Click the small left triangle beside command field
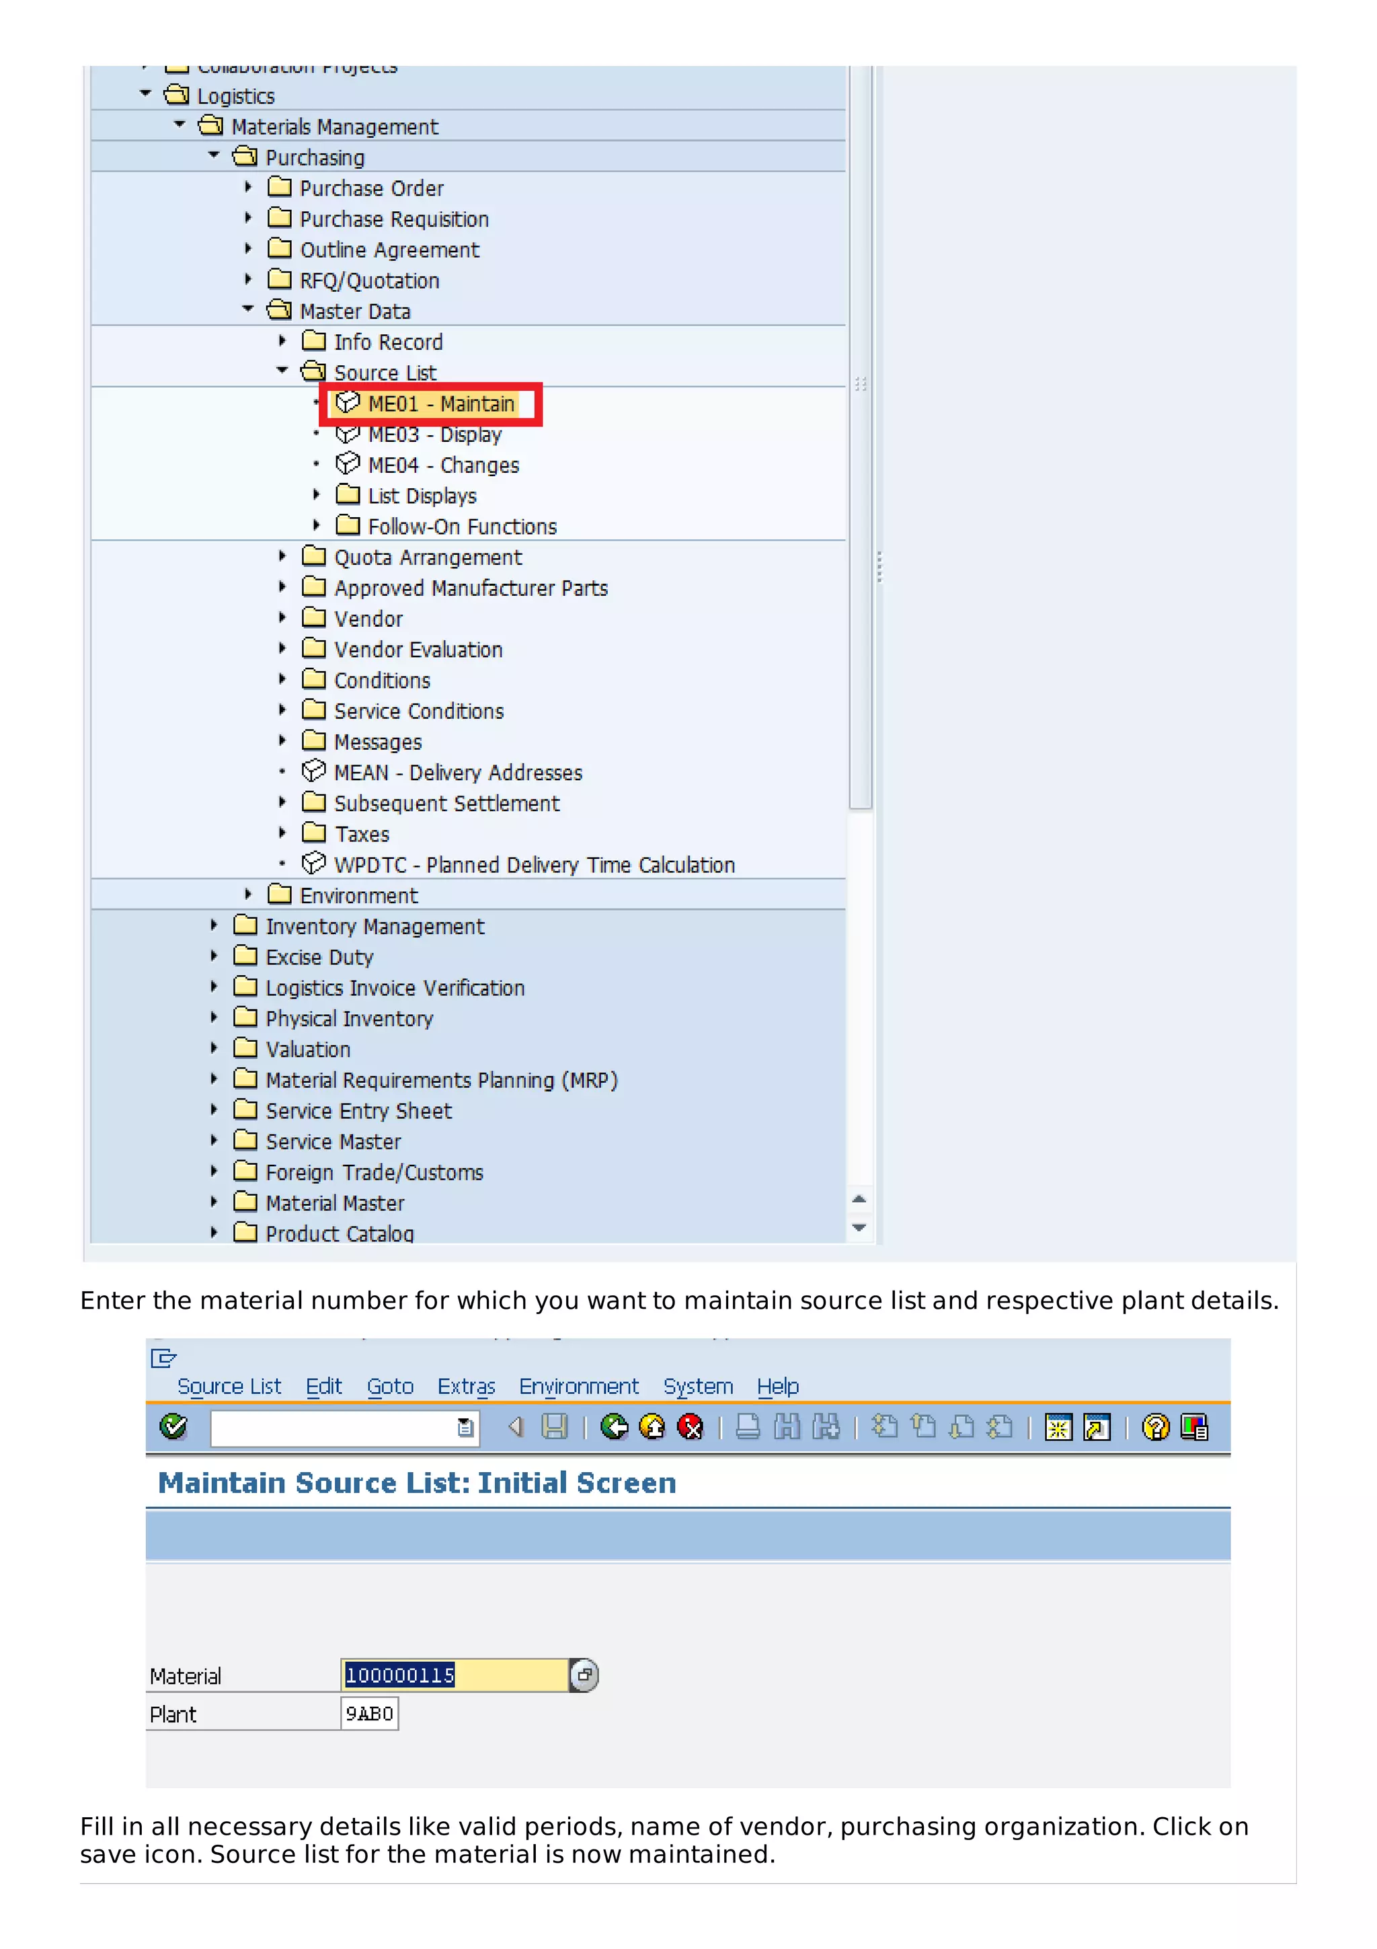Screen dimensions: 1377x1949 pos(515,1427)
